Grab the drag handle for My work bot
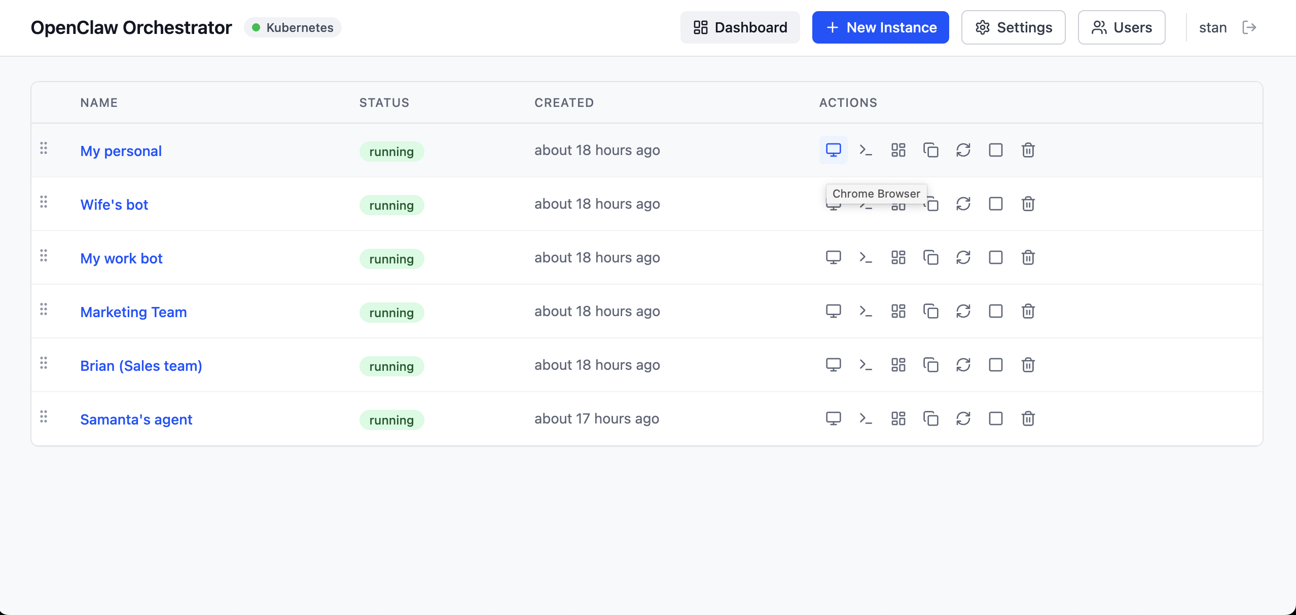Viewport: 1296px width, 615px height. pyautogui.click(x=44, y=255)
